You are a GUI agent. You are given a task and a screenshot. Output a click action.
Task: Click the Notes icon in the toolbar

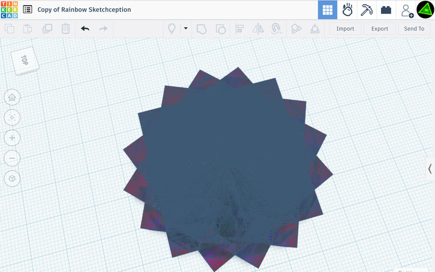pos(296,29)
